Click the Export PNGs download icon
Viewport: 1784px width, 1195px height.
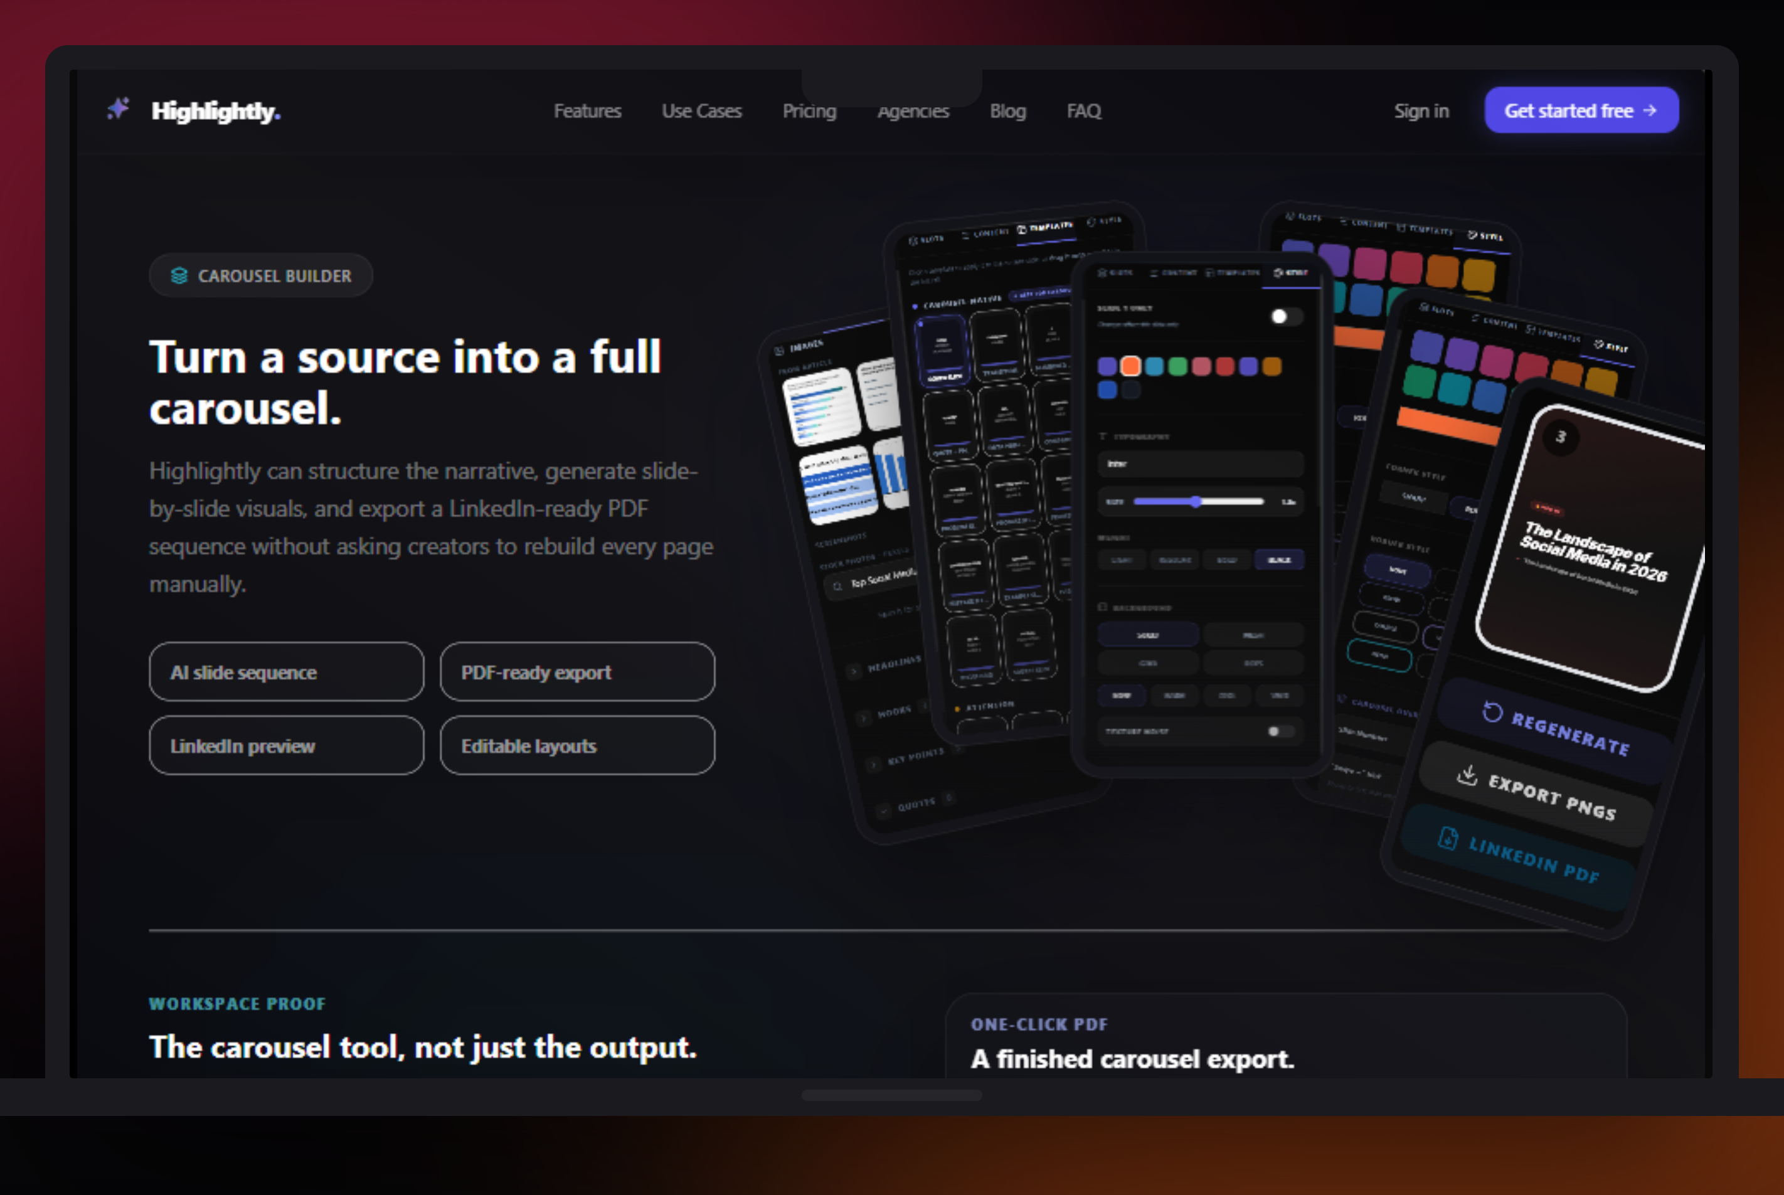[1467, 776]
